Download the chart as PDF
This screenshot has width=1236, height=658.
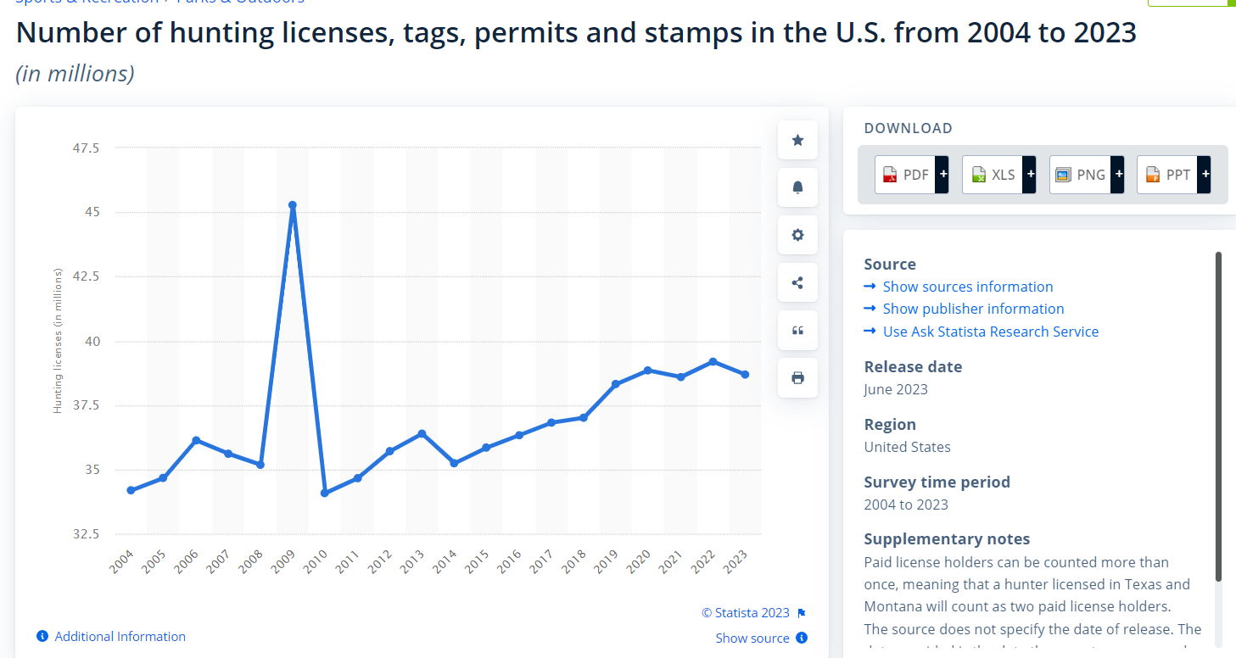tap(905, 175)
